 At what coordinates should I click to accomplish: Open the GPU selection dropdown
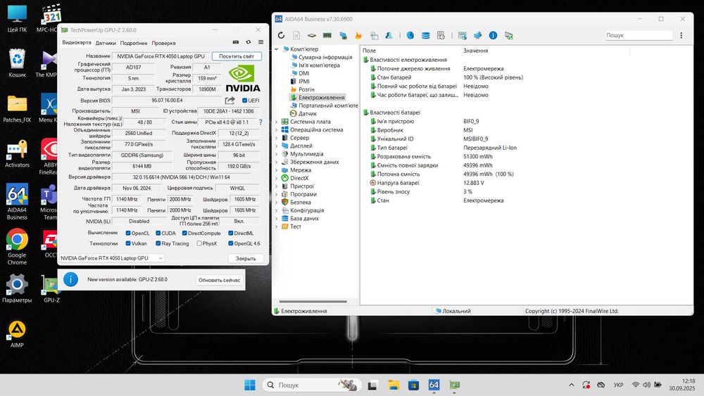tap(112, 258)
